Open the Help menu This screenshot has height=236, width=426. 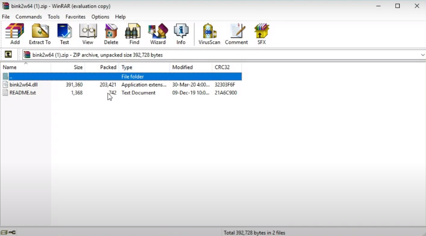click(x=120, y=17)
